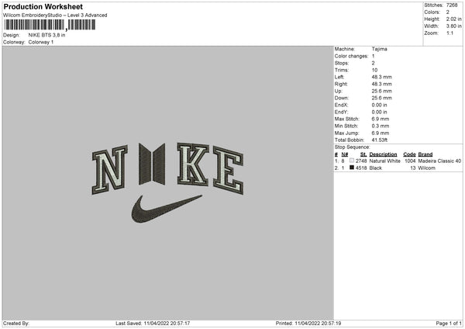Click the Colors value 2
Viewport: 465px width, 329px height.
[x=448, y=12]
